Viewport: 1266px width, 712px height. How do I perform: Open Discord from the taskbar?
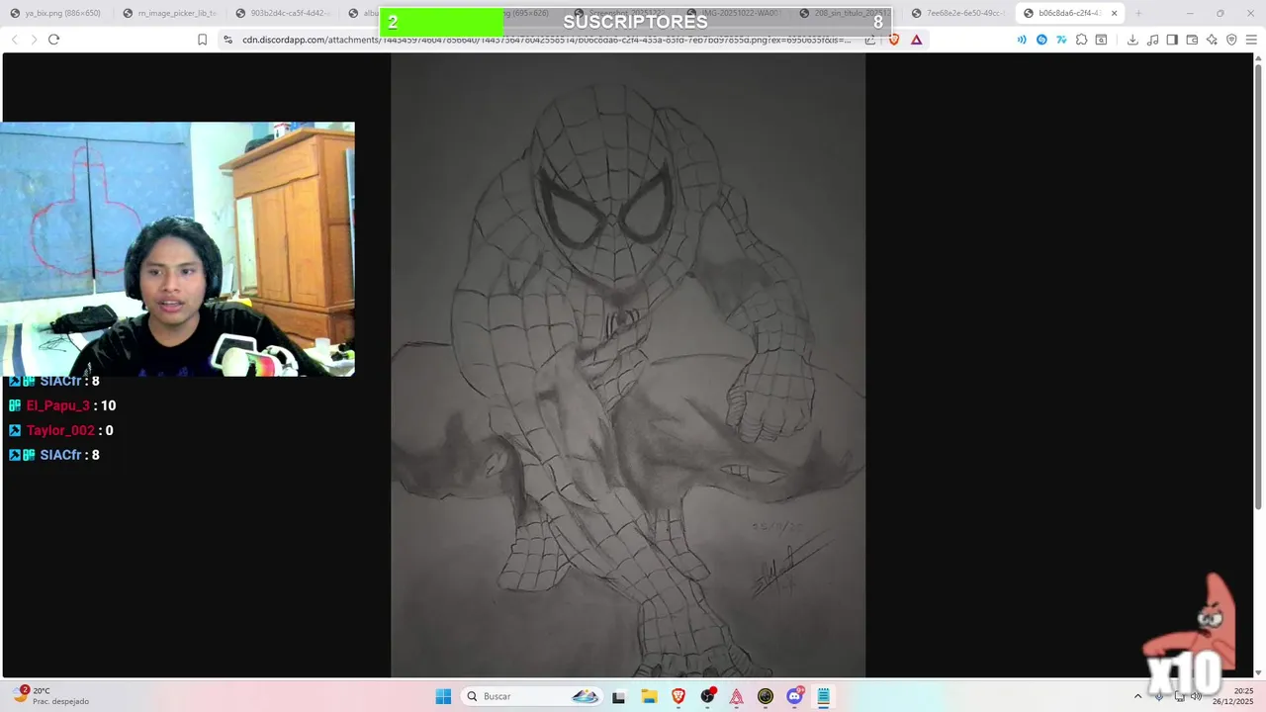[794, 696]
